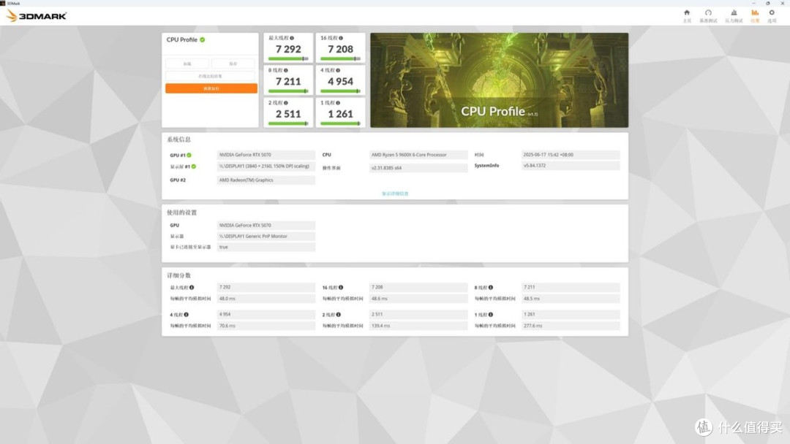The width and height of the screenshot is (790, 444).
Task: Select the Results (结果) tab
Action: pos(755,15)
